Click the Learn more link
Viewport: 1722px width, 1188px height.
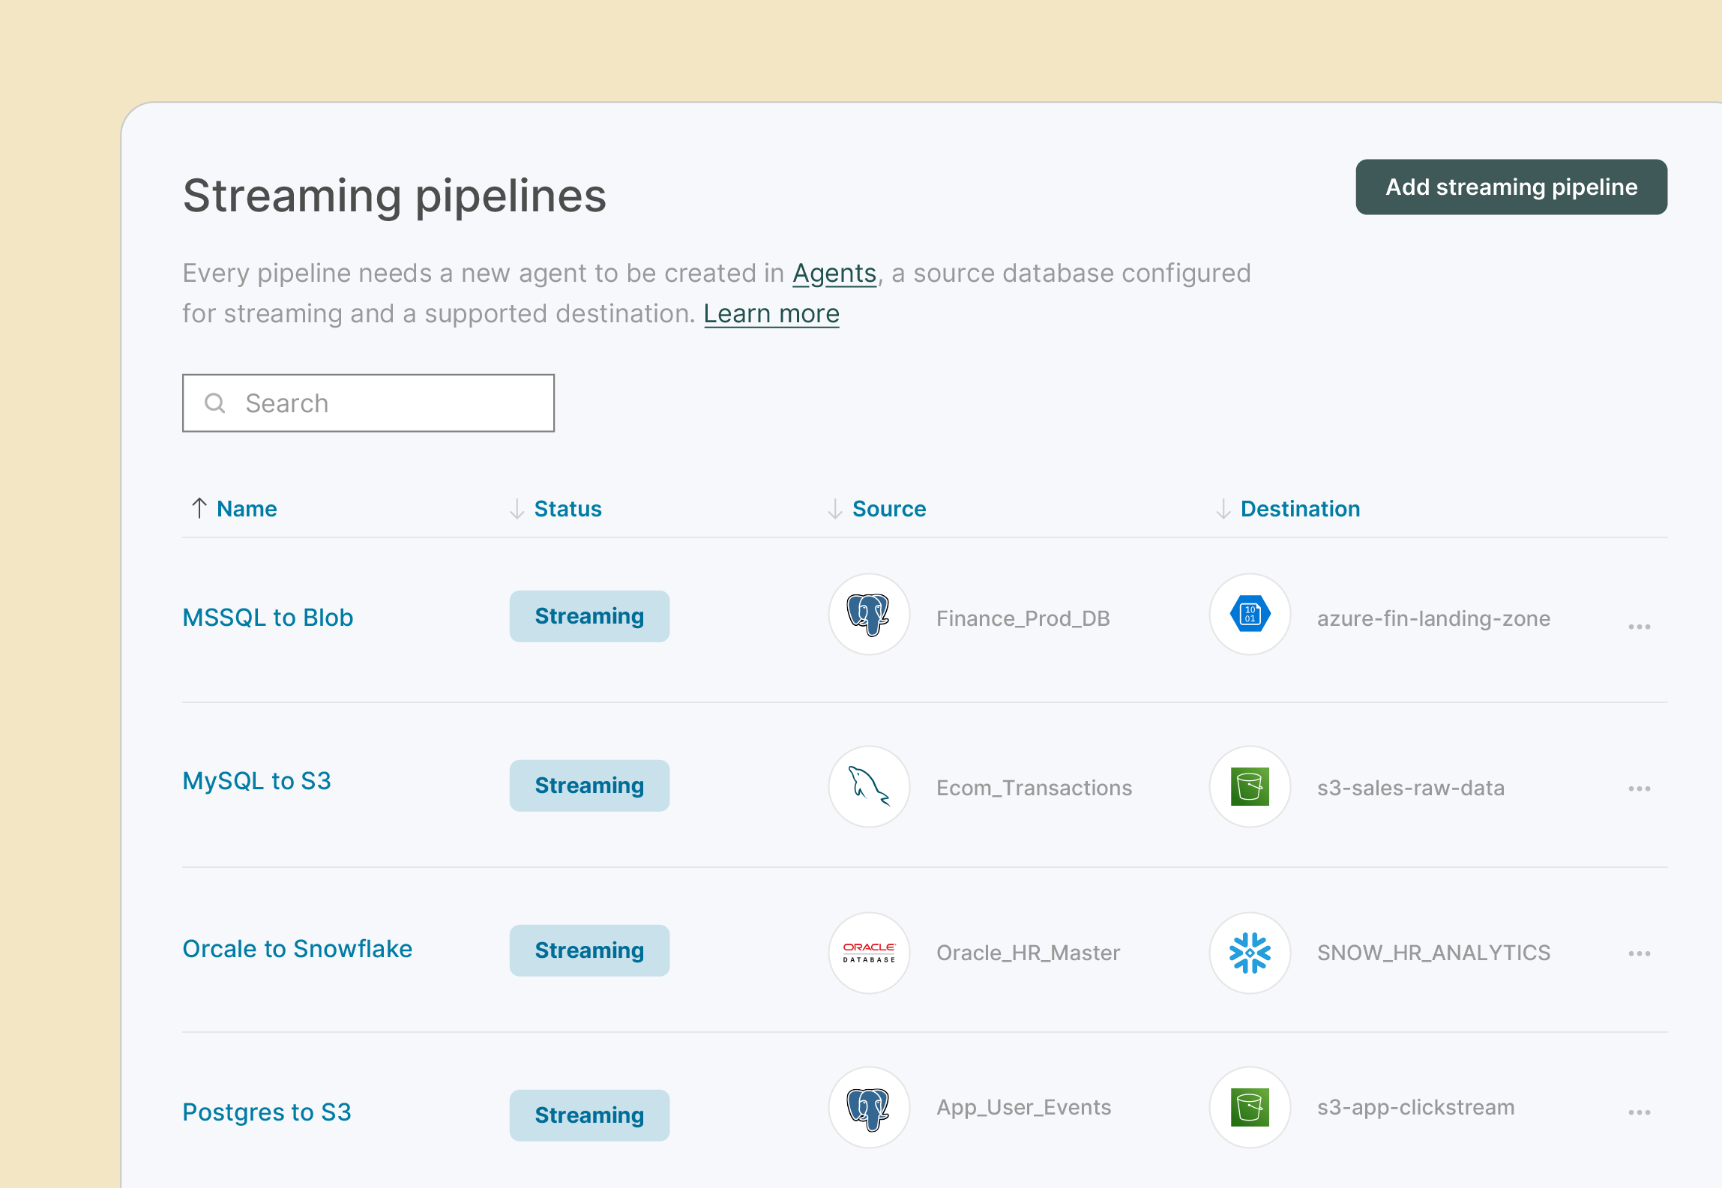tap(771, 313)
